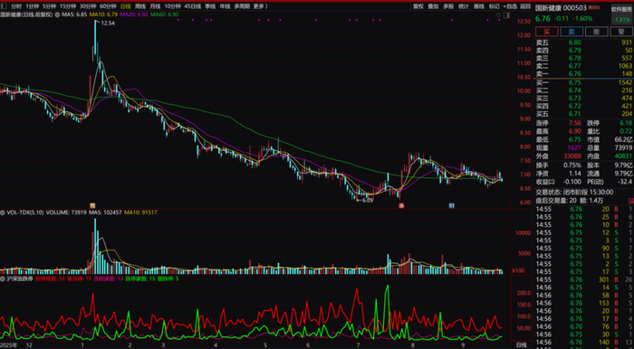Open the 多周期 multi-period menu
The image size is (634, 349).
[242, 6]
